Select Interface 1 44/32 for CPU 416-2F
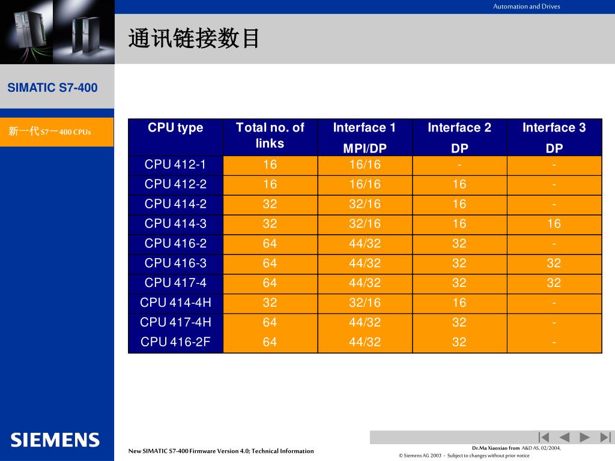The image size is (615, 461). (x=365, y=342)
